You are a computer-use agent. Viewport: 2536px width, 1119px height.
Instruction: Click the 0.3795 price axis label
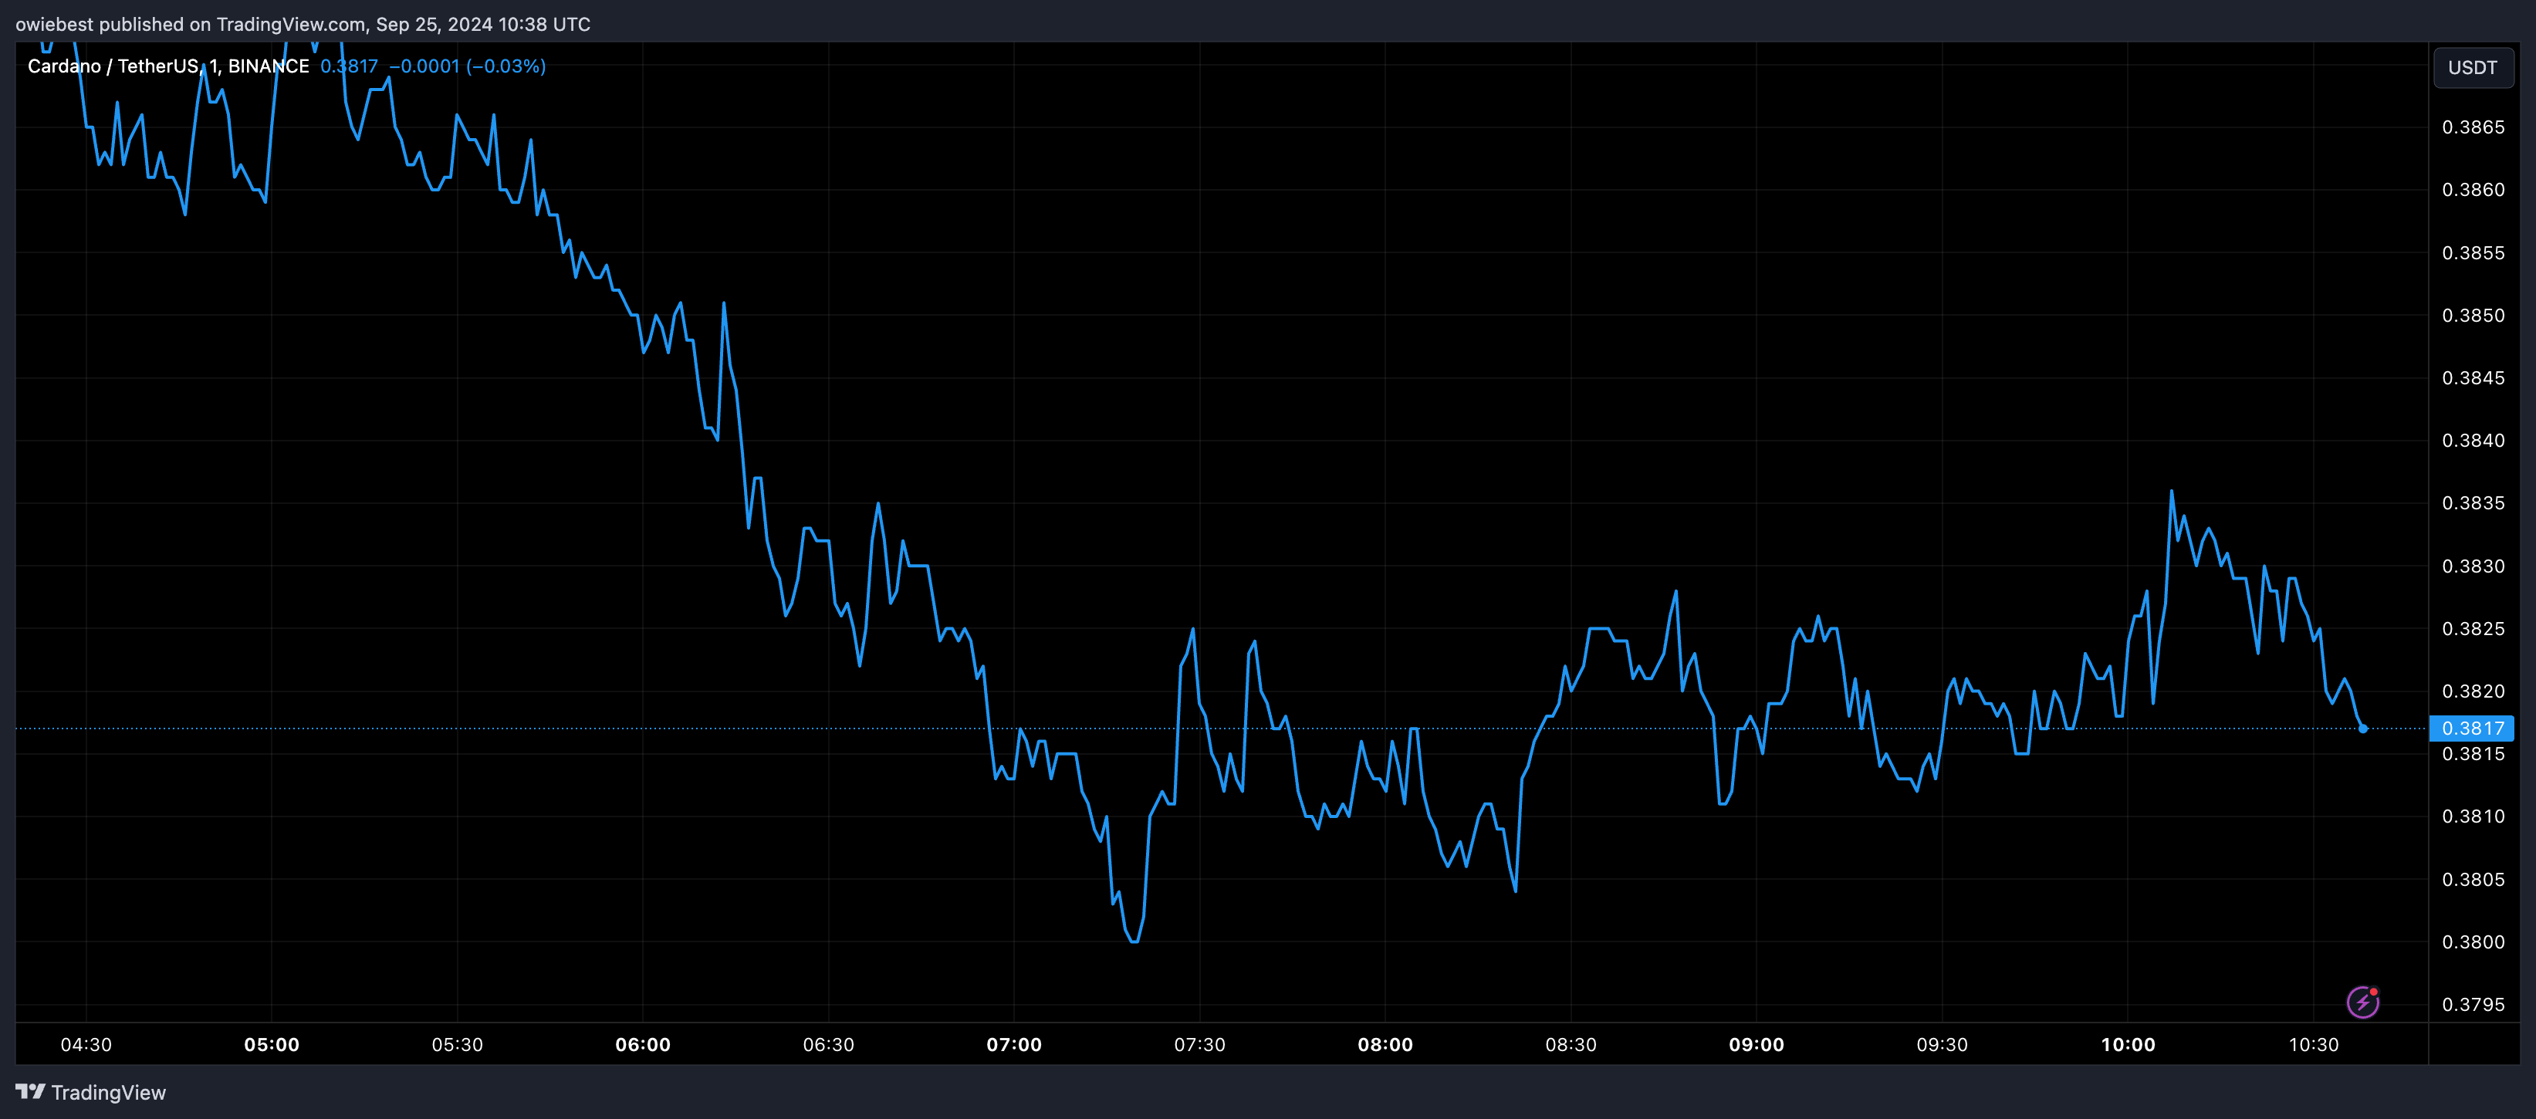(x=2473, y=1004)
